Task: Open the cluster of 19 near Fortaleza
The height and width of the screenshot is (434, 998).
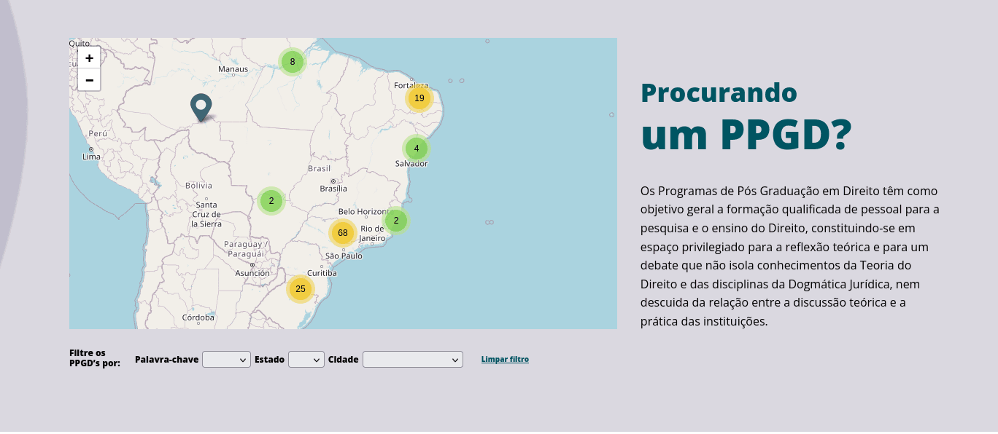Action: point(419,98)
